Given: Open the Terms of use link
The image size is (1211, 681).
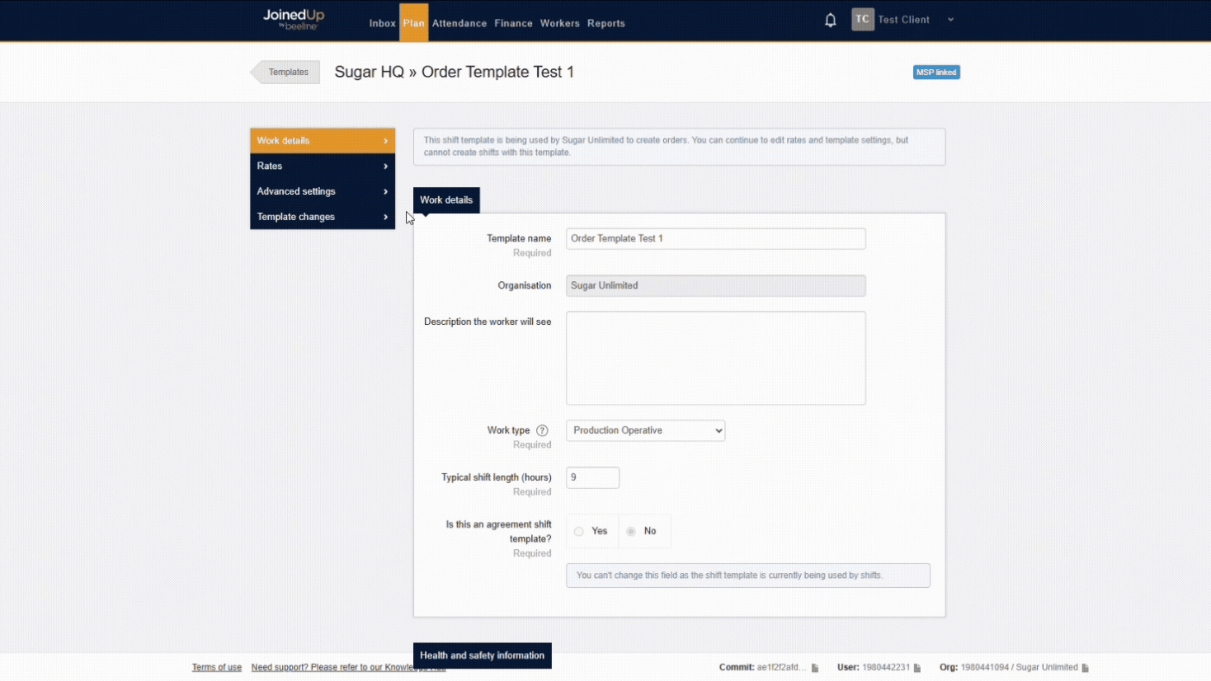Looking at the screenshot, I should tap(217, 668).
